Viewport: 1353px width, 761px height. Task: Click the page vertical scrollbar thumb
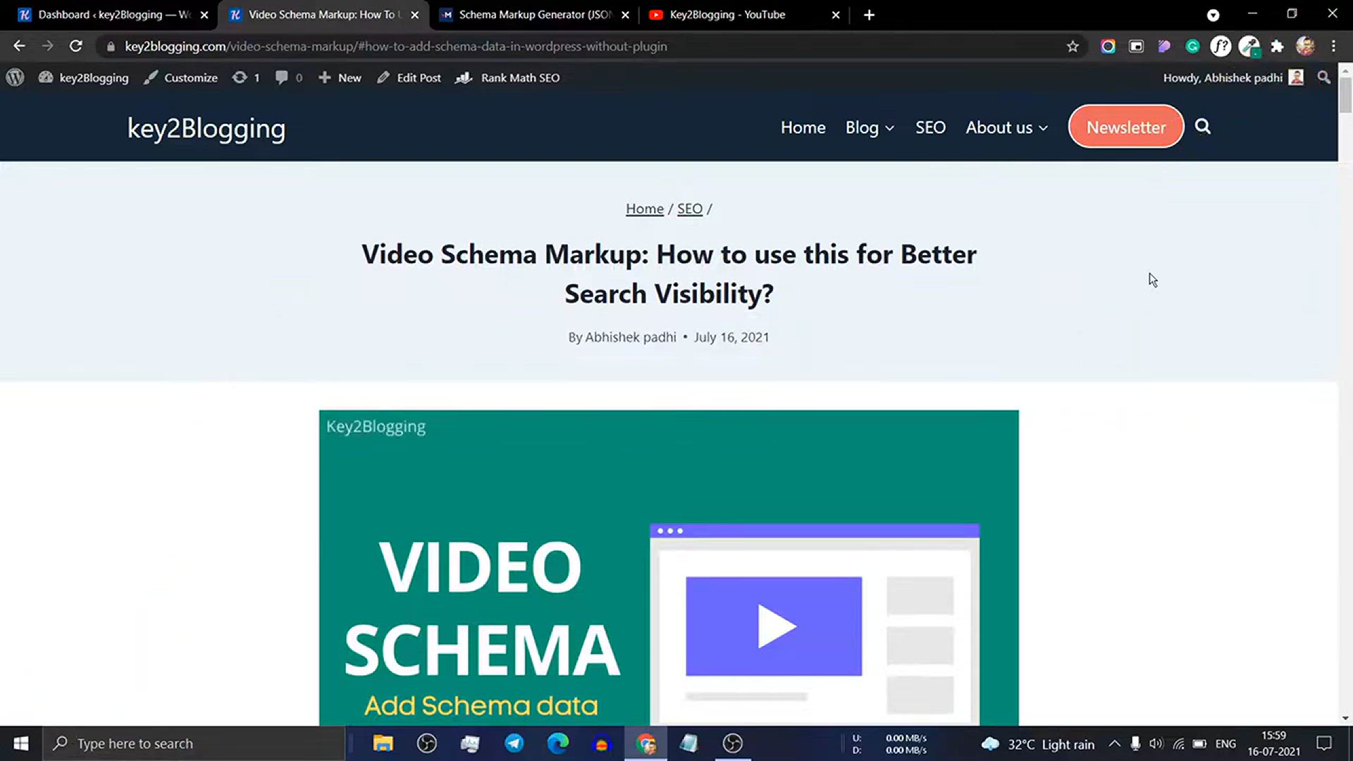[x=1345, y=94]
